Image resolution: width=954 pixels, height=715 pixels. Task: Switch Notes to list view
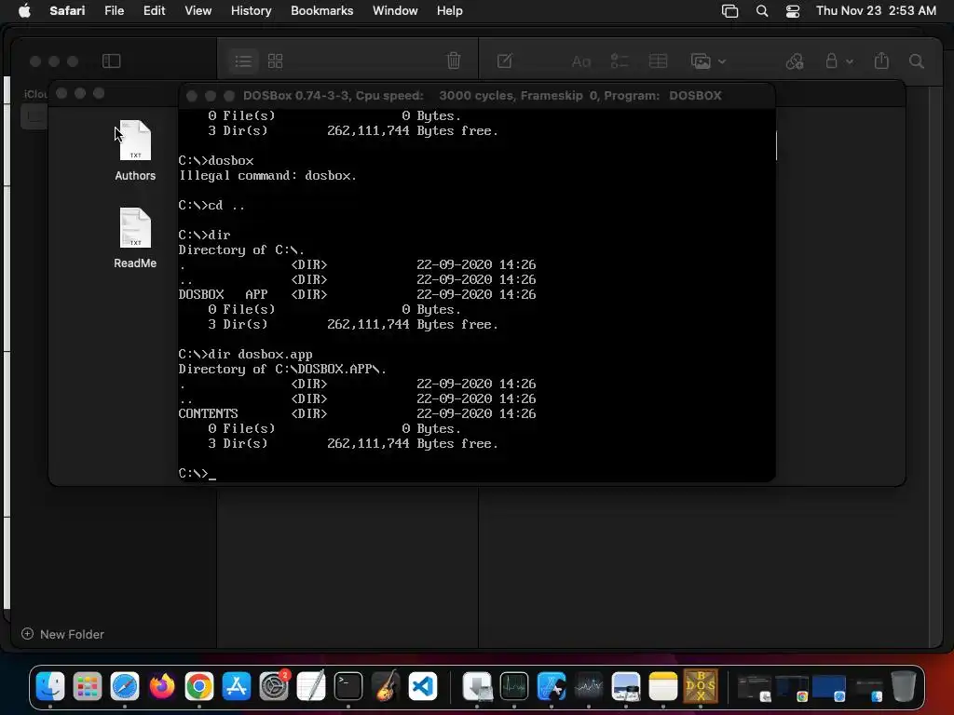(243, 61)
